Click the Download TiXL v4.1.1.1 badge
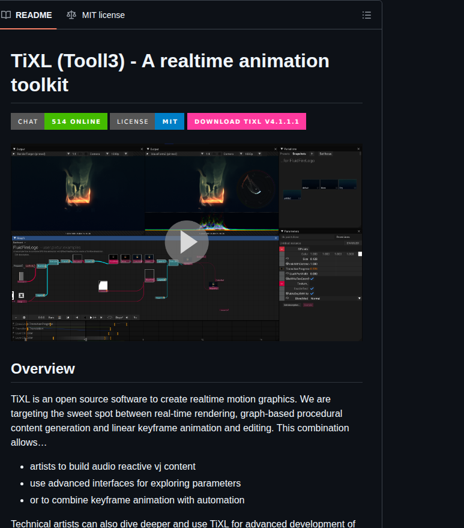This screenshot has height=528, width=464. 247,121
